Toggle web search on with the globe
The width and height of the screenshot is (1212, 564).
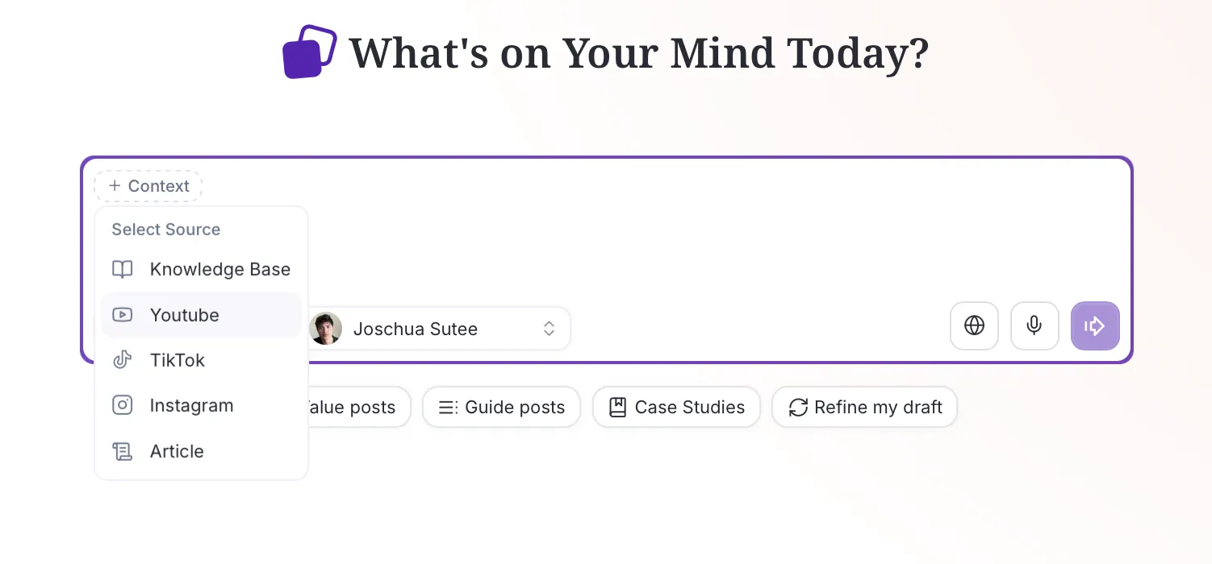pyautogui.click(x=974, y=326)
